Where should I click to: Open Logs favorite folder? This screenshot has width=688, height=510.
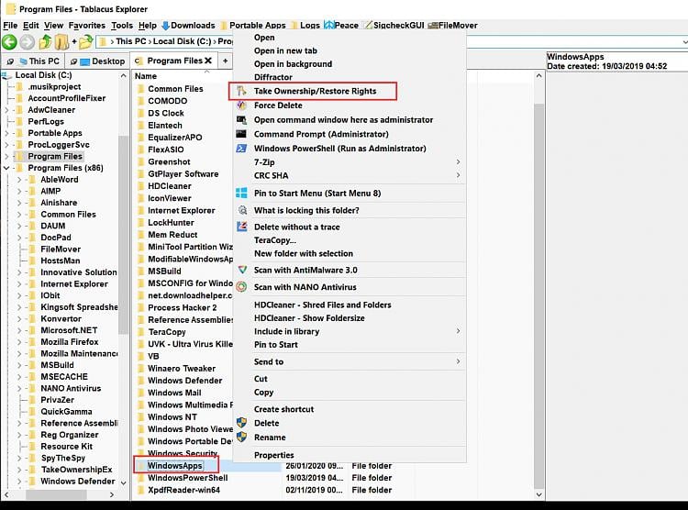pos(305,26)
